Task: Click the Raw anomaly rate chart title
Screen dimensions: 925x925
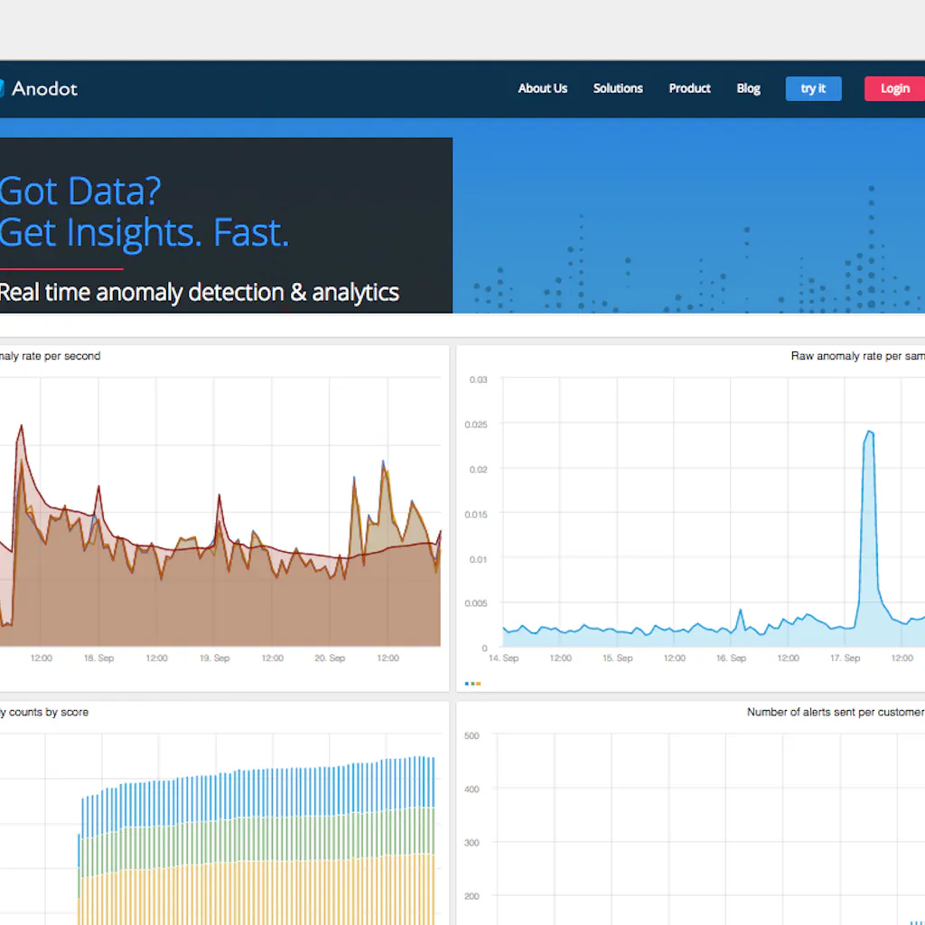Action: (x=856, y=356)
